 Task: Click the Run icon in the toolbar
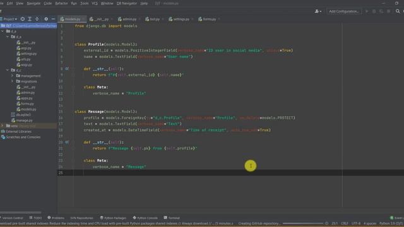(x=367, y=11)
